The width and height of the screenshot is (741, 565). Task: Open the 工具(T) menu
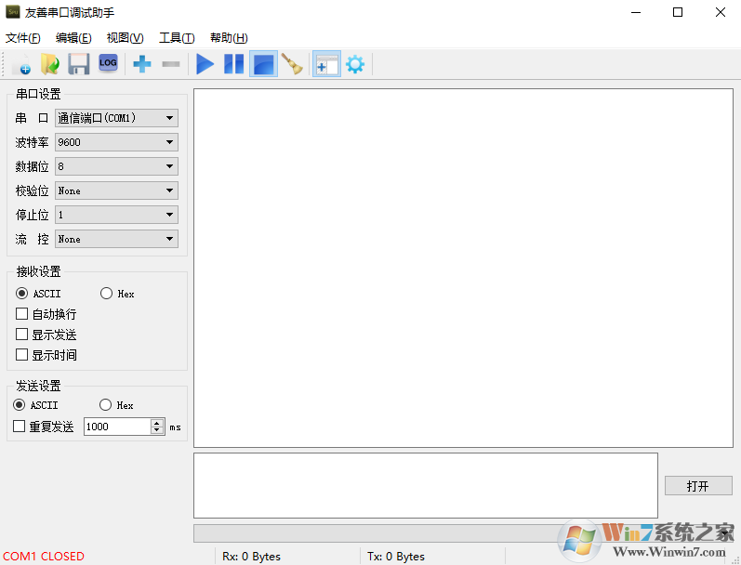tap(177, 38)
